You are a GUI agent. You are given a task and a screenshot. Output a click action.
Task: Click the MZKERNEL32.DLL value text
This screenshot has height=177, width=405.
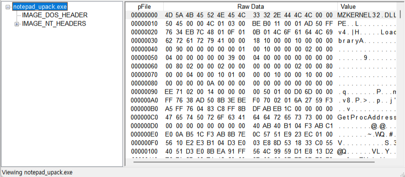point(367,15)
